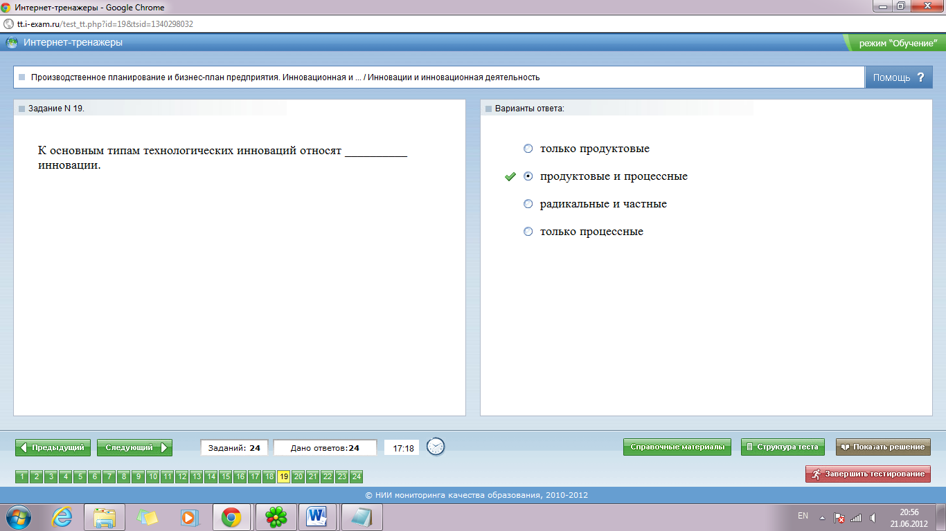This screenshot has width=946, height=531.
Task: Jump to question 17
Action: coord(255,476)
